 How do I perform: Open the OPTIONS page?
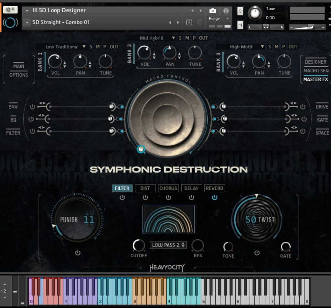tap(19, 75)
